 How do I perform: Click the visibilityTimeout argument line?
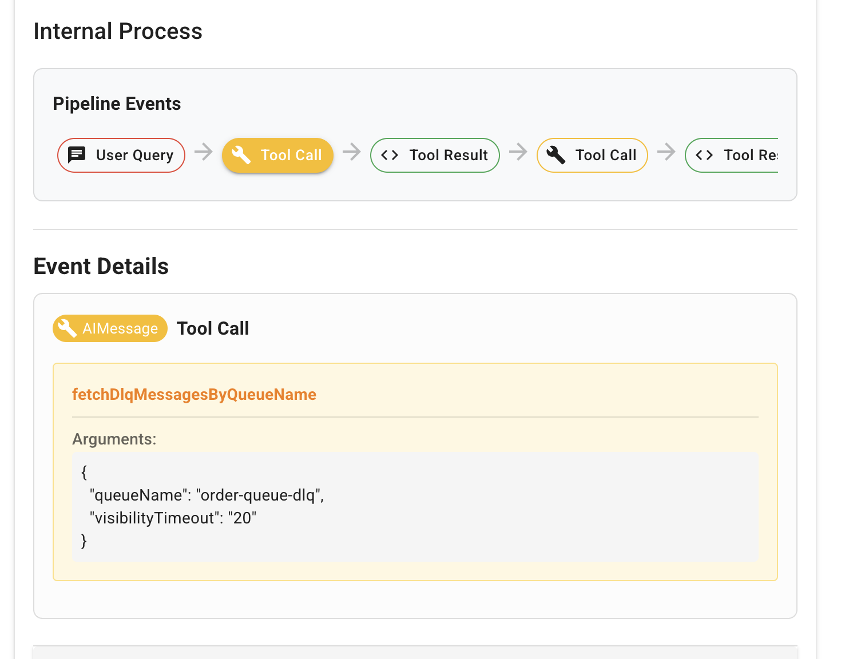pyautogui.click(x=172, y=518)
